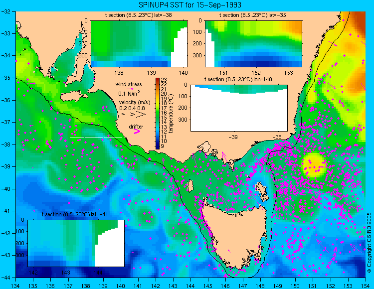Click the 143 tick label under the lat=-41 inset
The image size is (374, 289).
coord(66,273)
